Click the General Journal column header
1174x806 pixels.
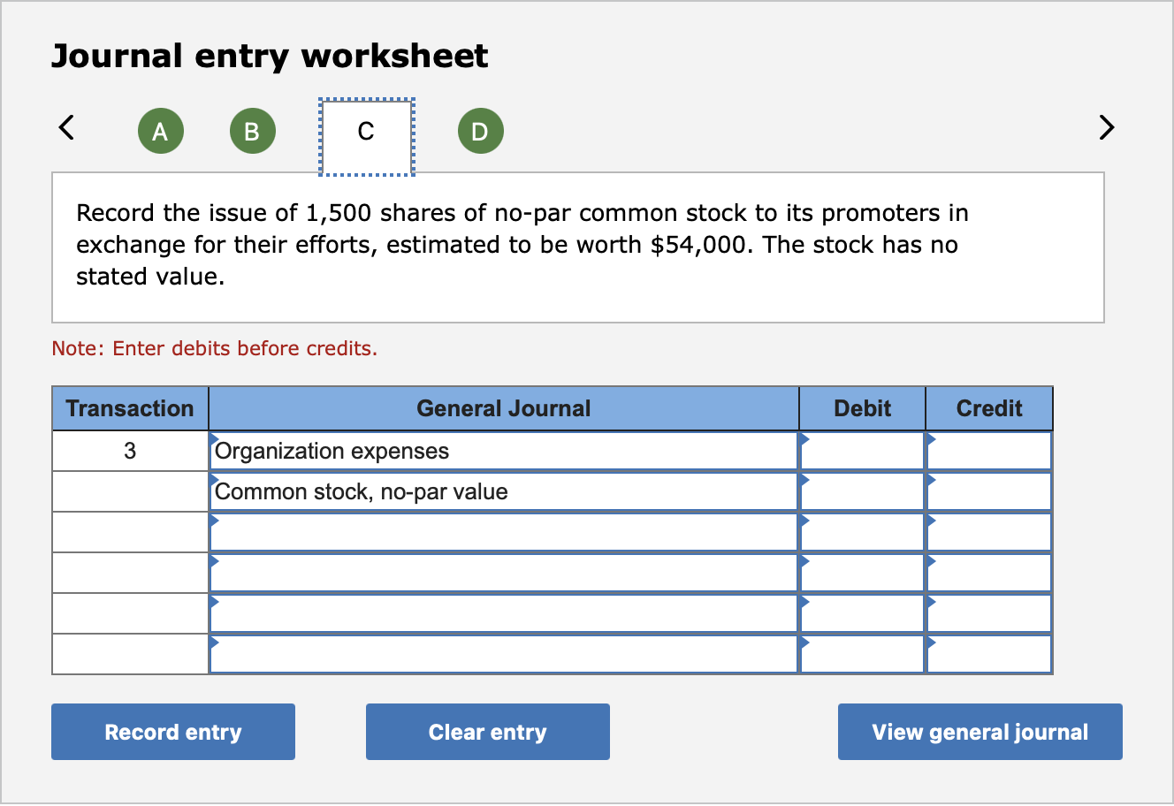pyautogui.click(x=504, y=408)
